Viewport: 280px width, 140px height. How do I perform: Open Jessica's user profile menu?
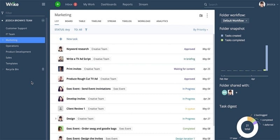coord(269,5)
